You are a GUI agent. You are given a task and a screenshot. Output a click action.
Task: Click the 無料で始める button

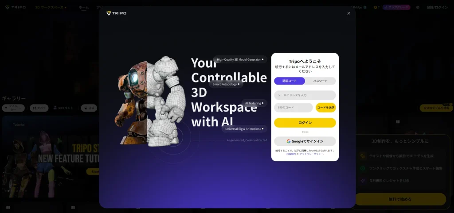tap(400, 199)
